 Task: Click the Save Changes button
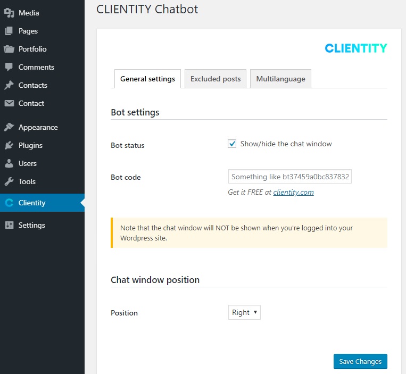360,361
